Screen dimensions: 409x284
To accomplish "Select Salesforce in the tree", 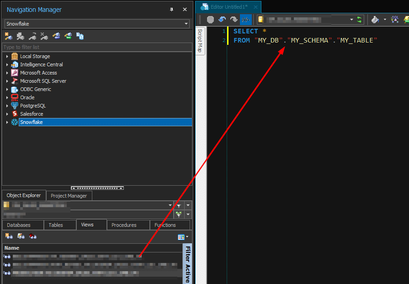I will [x=32, y=114].
